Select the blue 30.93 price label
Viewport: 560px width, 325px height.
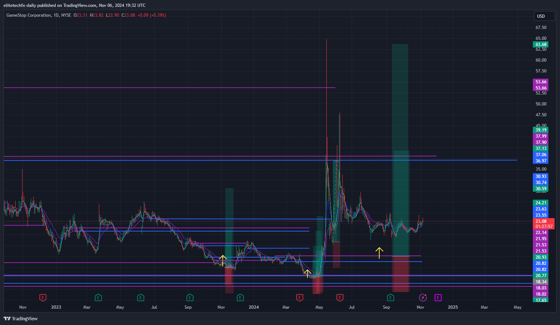click(x=540, y=176)
